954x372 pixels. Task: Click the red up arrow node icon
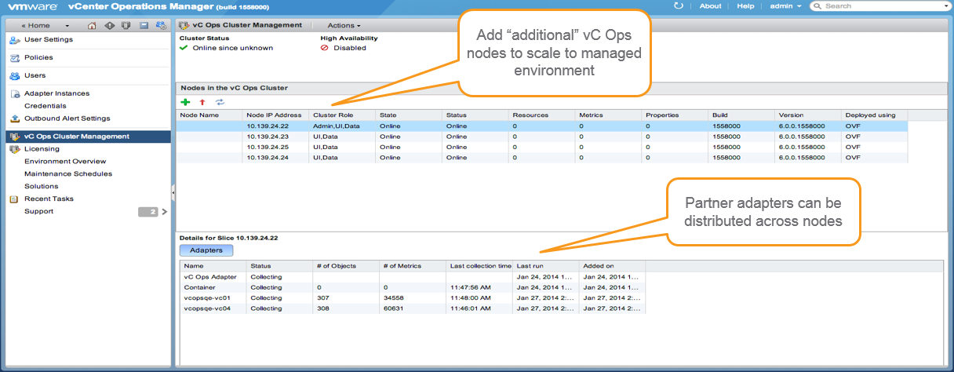point(202,102)
